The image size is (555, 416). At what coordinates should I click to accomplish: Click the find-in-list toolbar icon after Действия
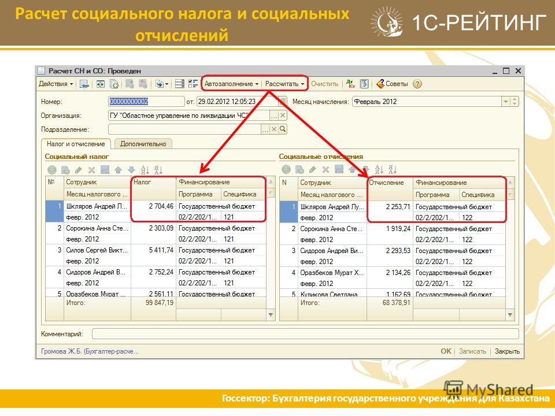(84, 84)
